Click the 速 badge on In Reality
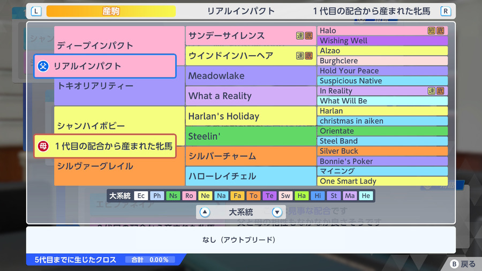This screenshot has width=482, height=271. [432, 91]
